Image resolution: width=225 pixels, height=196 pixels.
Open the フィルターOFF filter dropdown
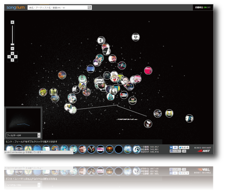coord(23,135)
